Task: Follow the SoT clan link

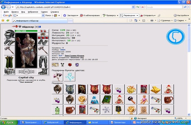Action: 60,55
